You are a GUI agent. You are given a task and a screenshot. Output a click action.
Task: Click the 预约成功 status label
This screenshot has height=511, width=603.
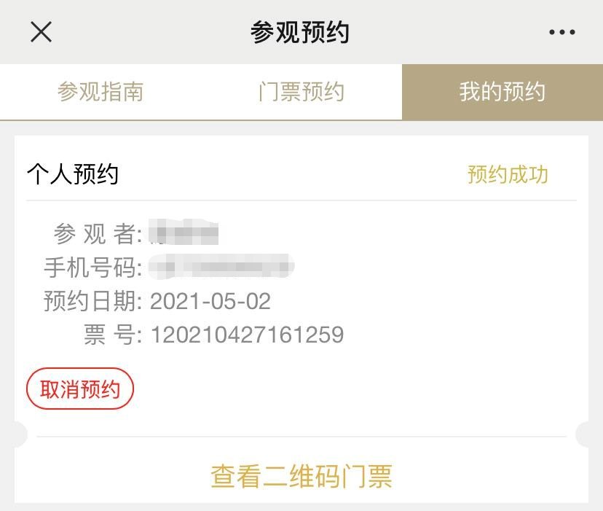point(508,175)
